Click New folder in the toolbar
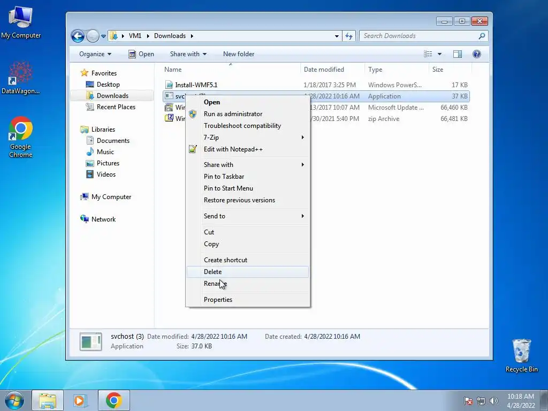This screenshot has width=548, height=411. pos(239,54)
